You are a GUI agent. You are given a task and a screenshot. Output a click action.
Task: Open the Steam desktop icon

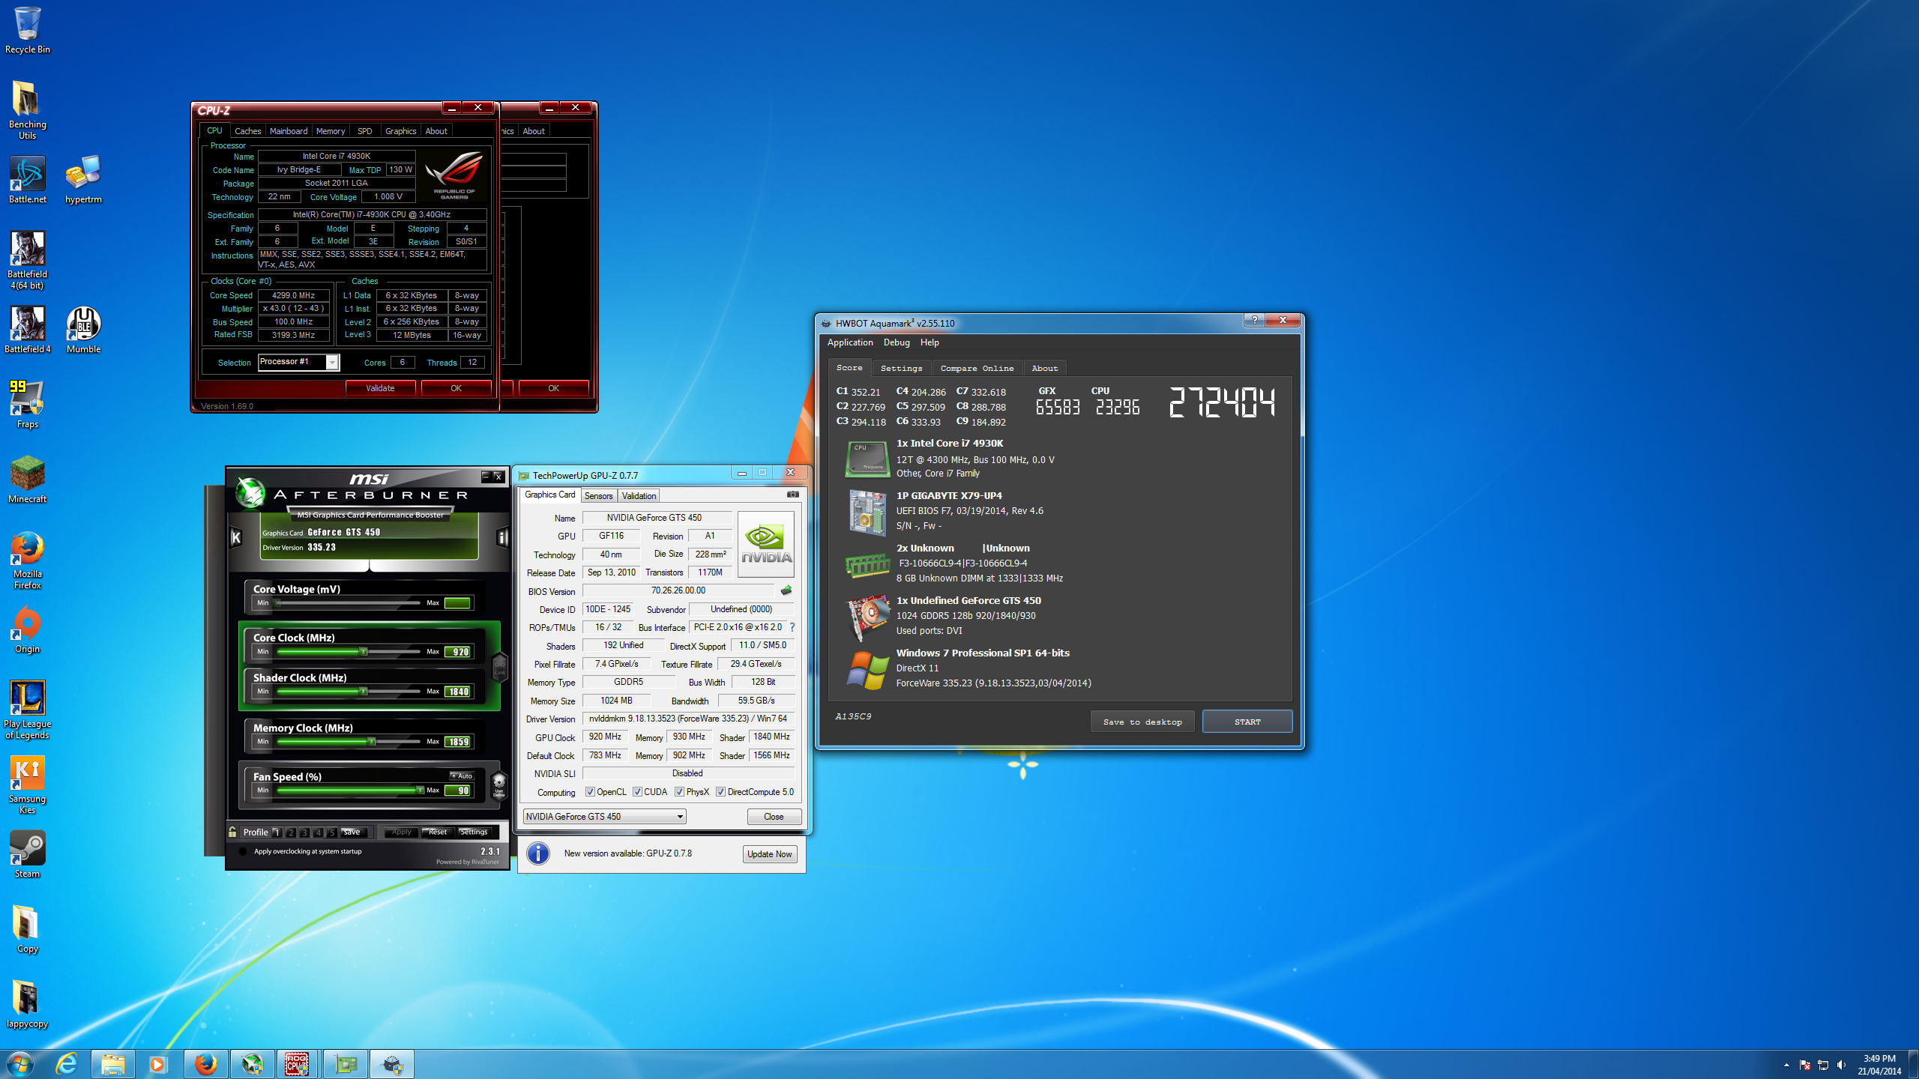[28, 854]
